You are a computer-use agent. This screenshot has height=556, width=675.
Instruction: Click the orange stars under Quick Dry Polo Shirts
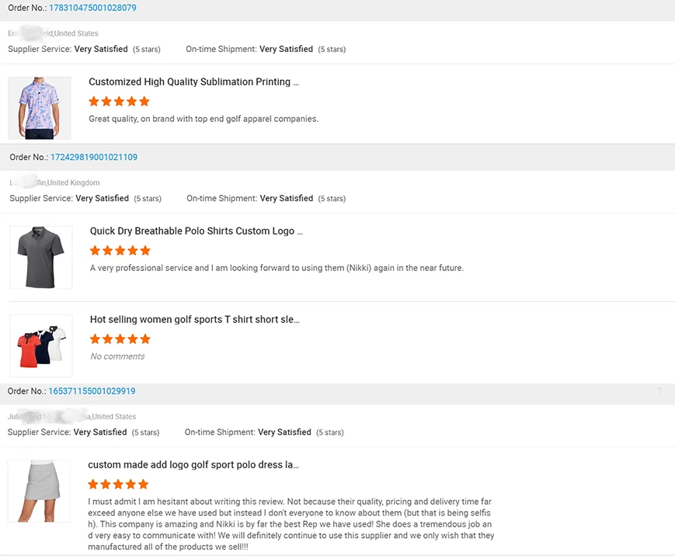tap(120, 250)
